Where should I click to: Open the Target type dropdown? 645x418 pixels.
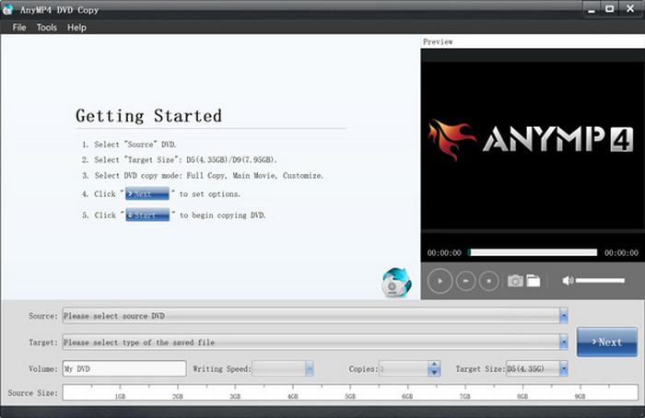pos(563,343)
